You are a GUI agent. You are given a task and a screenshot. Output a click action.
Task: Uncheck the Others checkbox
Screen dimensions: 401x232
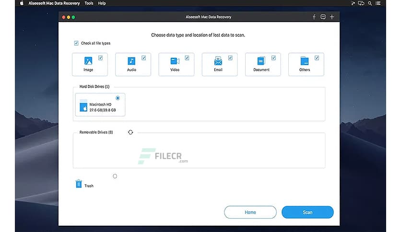(x=317, y=58)
